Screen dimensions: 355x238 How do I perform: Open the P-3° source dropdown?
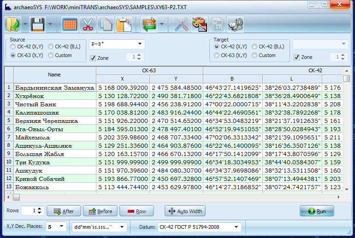[117, 44]
